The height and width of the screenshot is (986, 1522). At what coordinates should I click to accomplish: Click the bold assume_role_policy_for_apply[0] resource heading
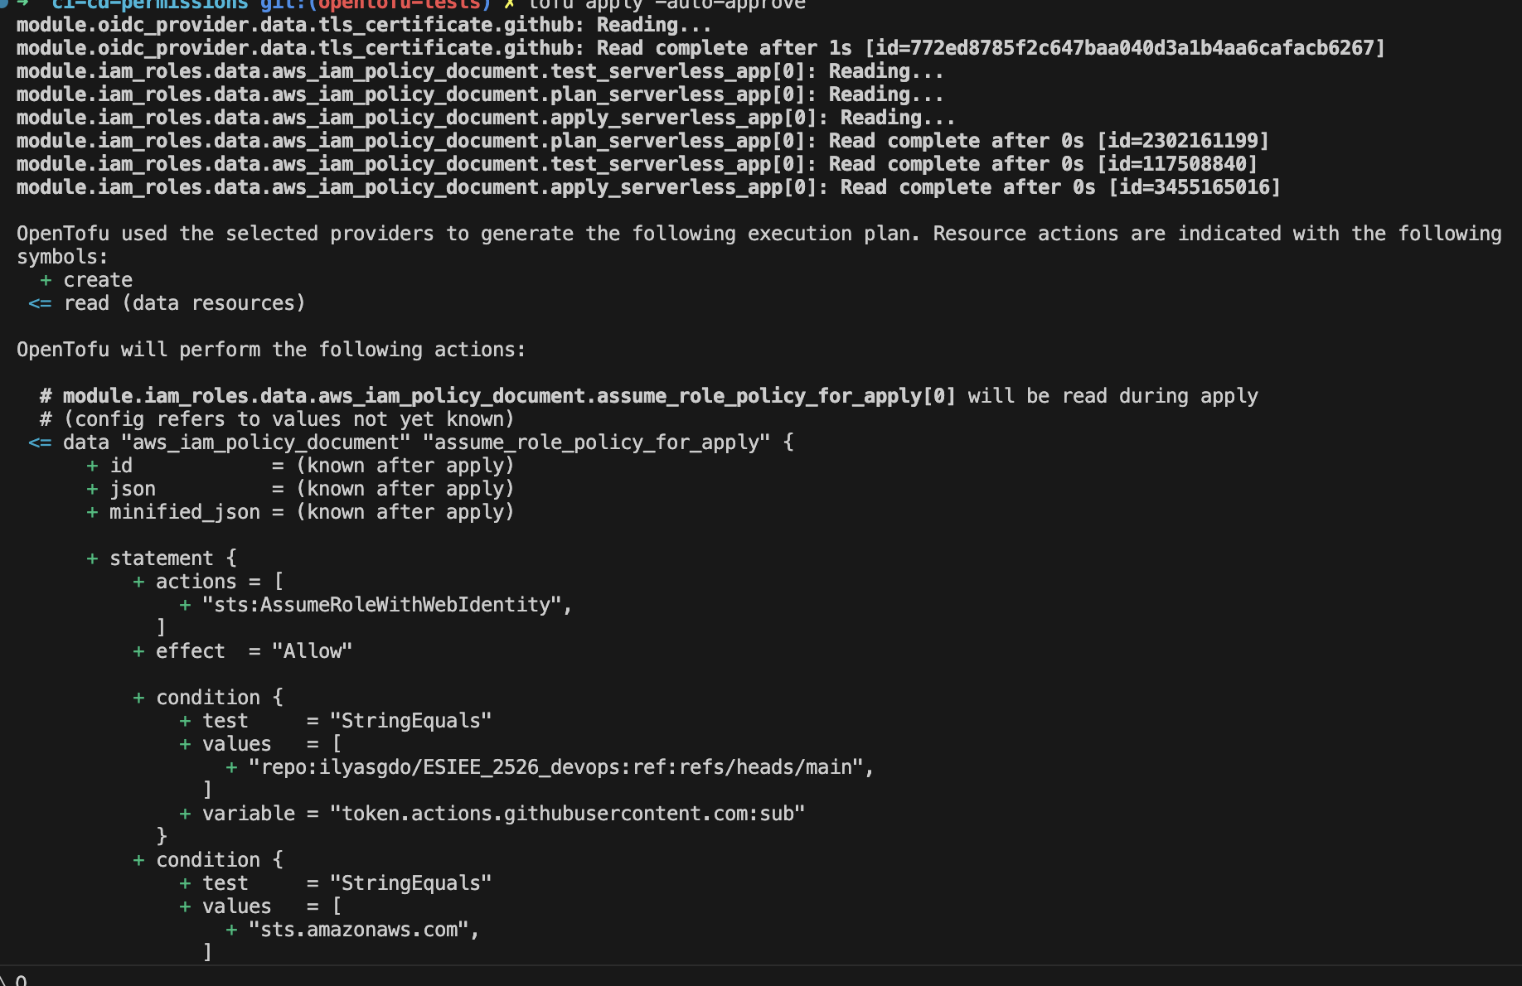tap(509, 397)
